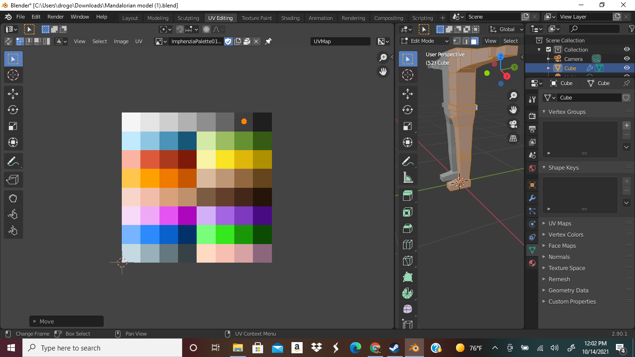
Task: Expand the Shape Keys panel arrow
Action: pos(544,167)
